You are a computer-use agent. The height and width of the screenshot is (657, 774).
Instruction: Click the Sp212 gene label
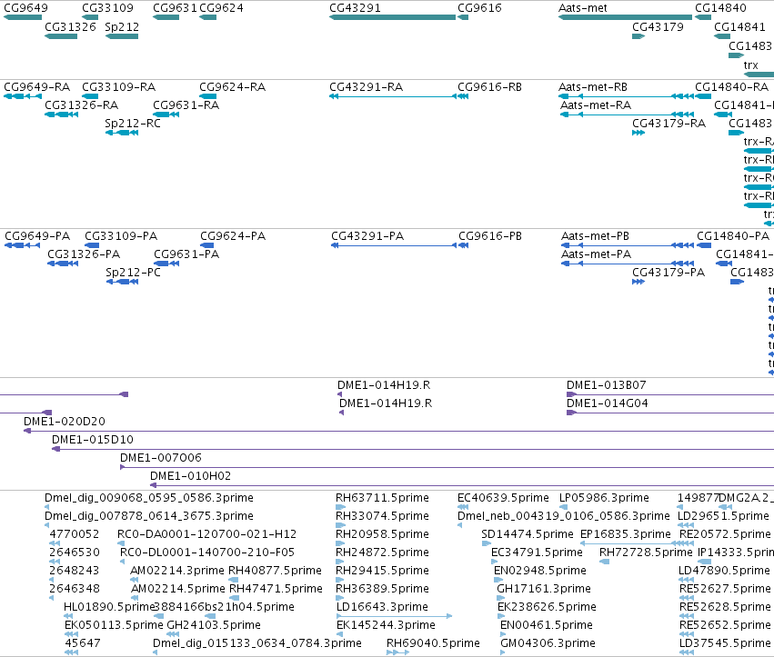(122, 26)
